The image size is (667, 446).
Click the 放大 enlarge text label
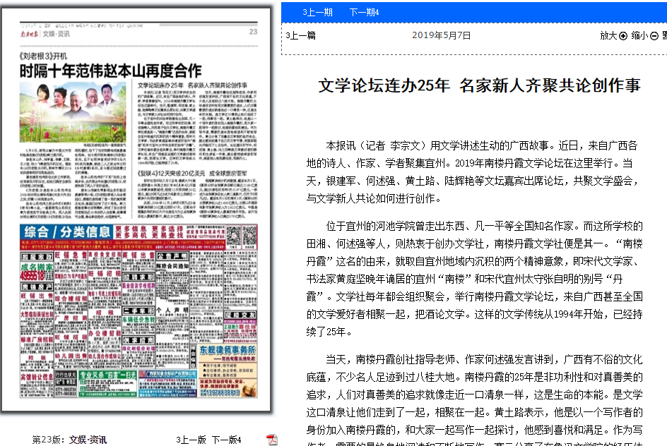pos(608,35)
